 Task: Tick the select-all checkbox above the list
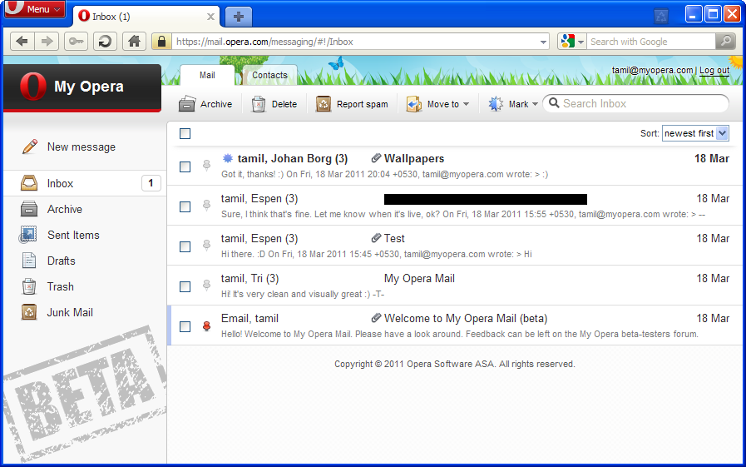tap(185, 134)
